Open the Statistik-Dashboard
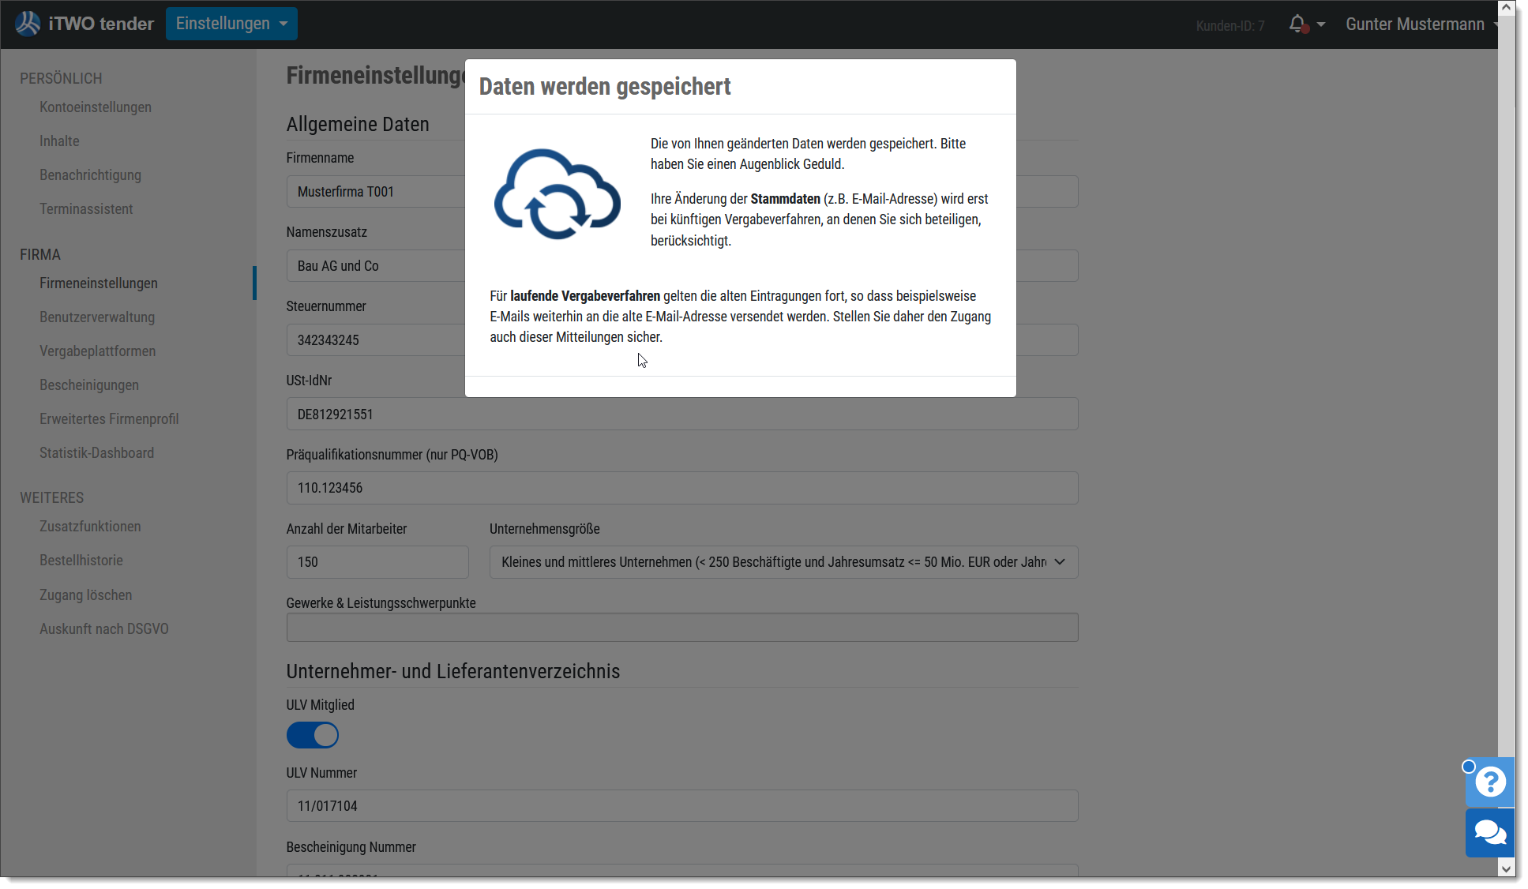Image resolution: width=1528 pixels, height=889 pixels. click(x=96, y=453)
